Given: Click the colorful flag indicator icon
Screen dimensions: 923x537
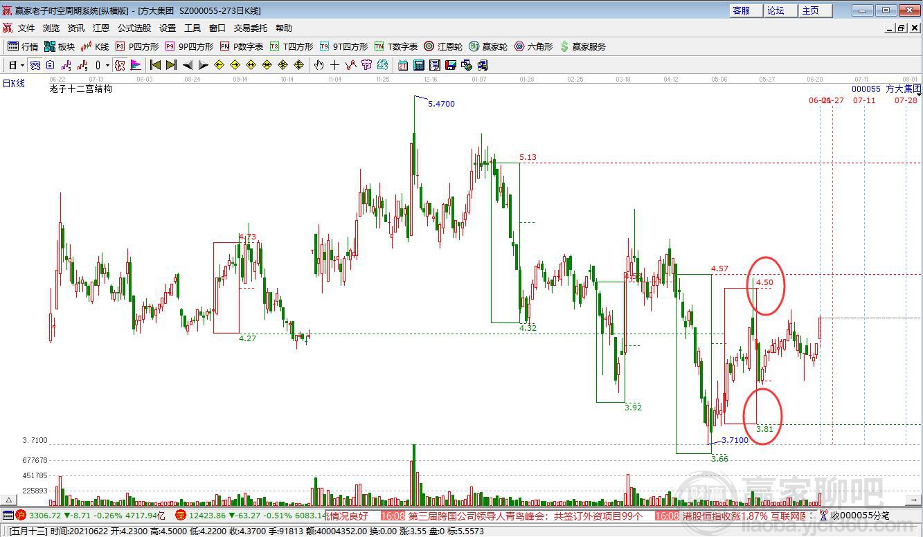Looking at the screenshot, I should pos(136,65).
